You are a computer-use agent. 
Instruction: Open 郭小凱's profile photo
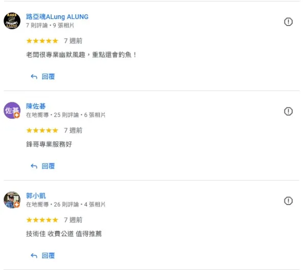point(12,200)
